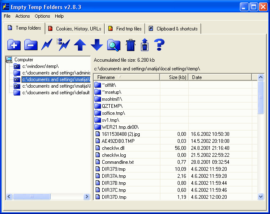This screenshot has height=214, width=270.
Task: Click the blue up arrow icon
Action: point(80,45)
